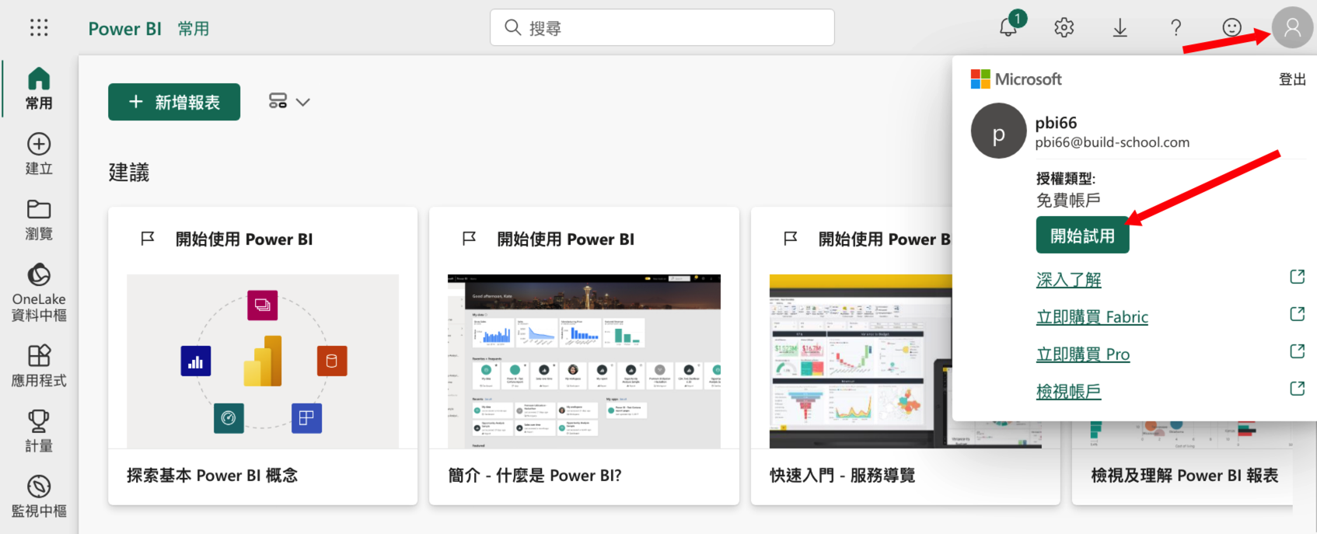Open 計量 in the left sidebar
1317x534 pixels.
tap(39, 431)
